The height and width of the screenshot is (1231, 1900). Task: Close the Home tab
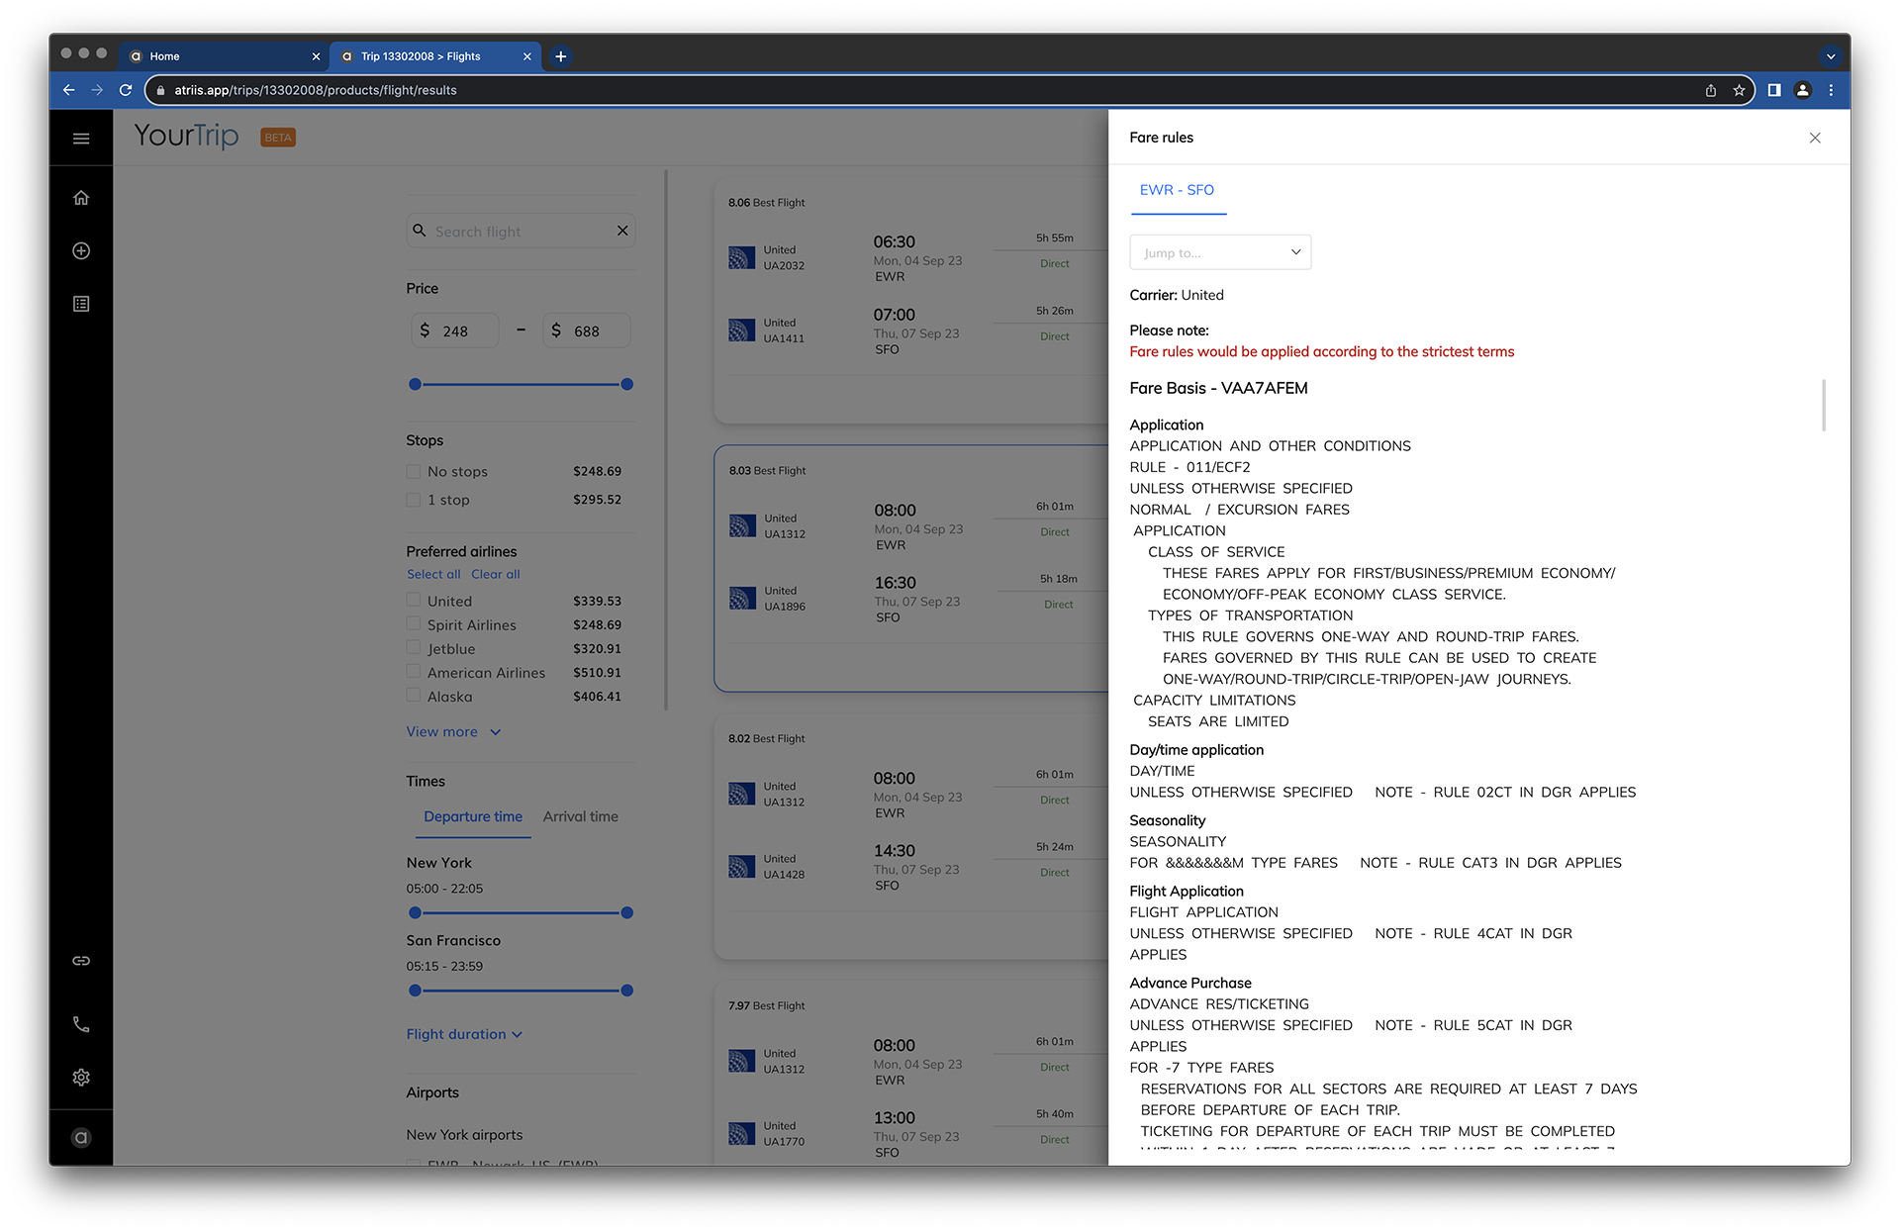(316, 56)
